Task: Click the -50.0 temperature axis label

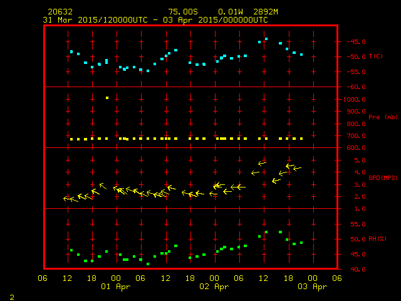Action: tap(356, 57)
